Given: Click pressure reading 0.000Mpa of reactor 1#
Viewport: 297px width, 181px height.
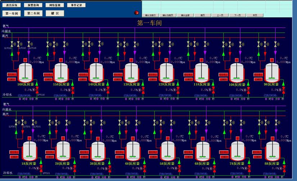Looking at the screenshot, I should 41,140.
